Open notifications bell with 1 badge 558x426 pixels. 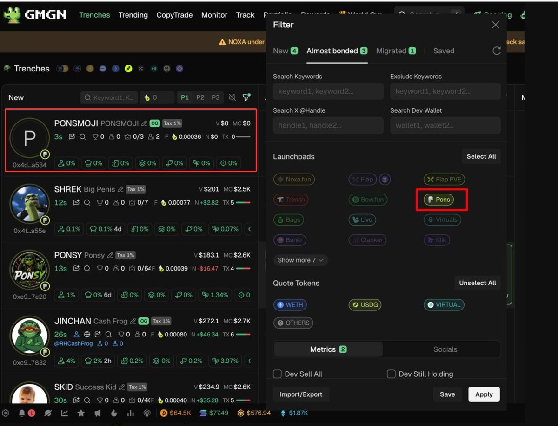(22, 413)
